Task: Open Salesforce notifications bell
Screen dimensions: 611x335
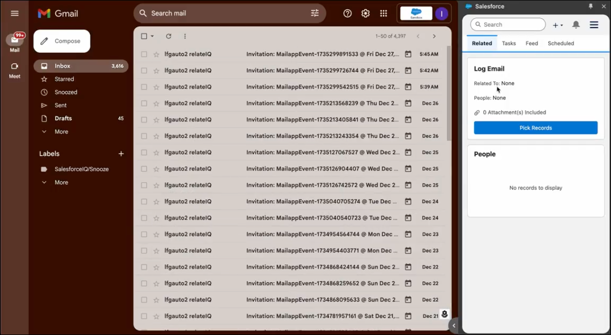Action: pyautogui.click(x=576, y=25)
